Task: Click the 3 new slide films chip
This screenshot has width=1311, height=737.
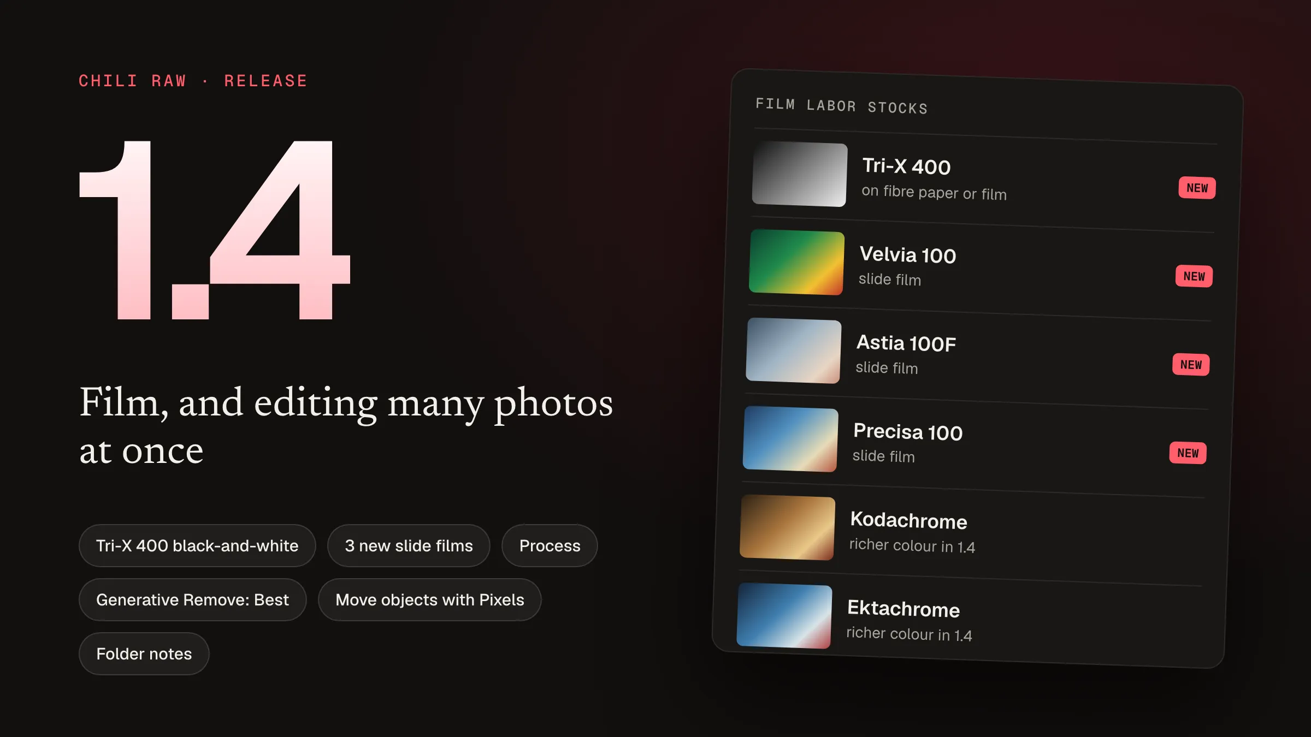Action: click(x=409, y=545)
